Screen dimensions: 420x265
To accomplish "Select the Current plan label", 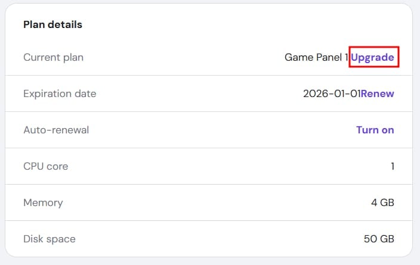I will coord(53,58).
